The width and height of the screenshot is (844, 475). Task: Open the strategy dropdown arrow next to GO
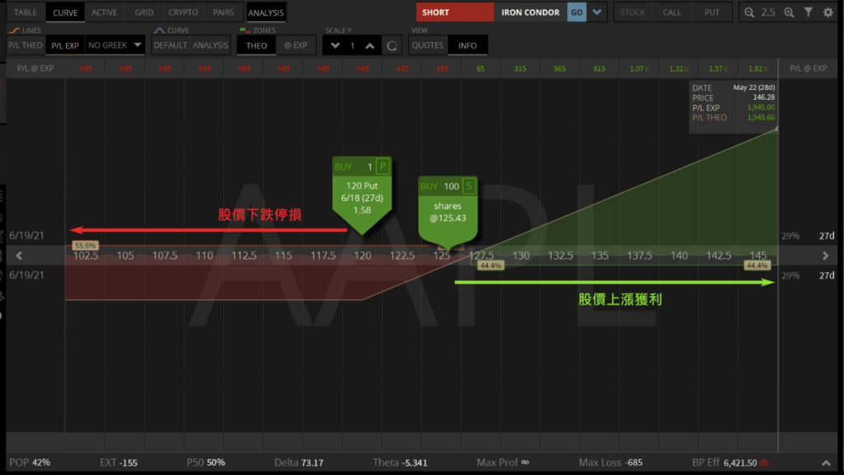597,12
